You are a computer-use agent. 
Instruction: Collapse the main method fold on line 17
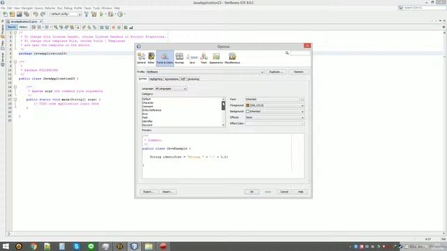pos(15,100)
